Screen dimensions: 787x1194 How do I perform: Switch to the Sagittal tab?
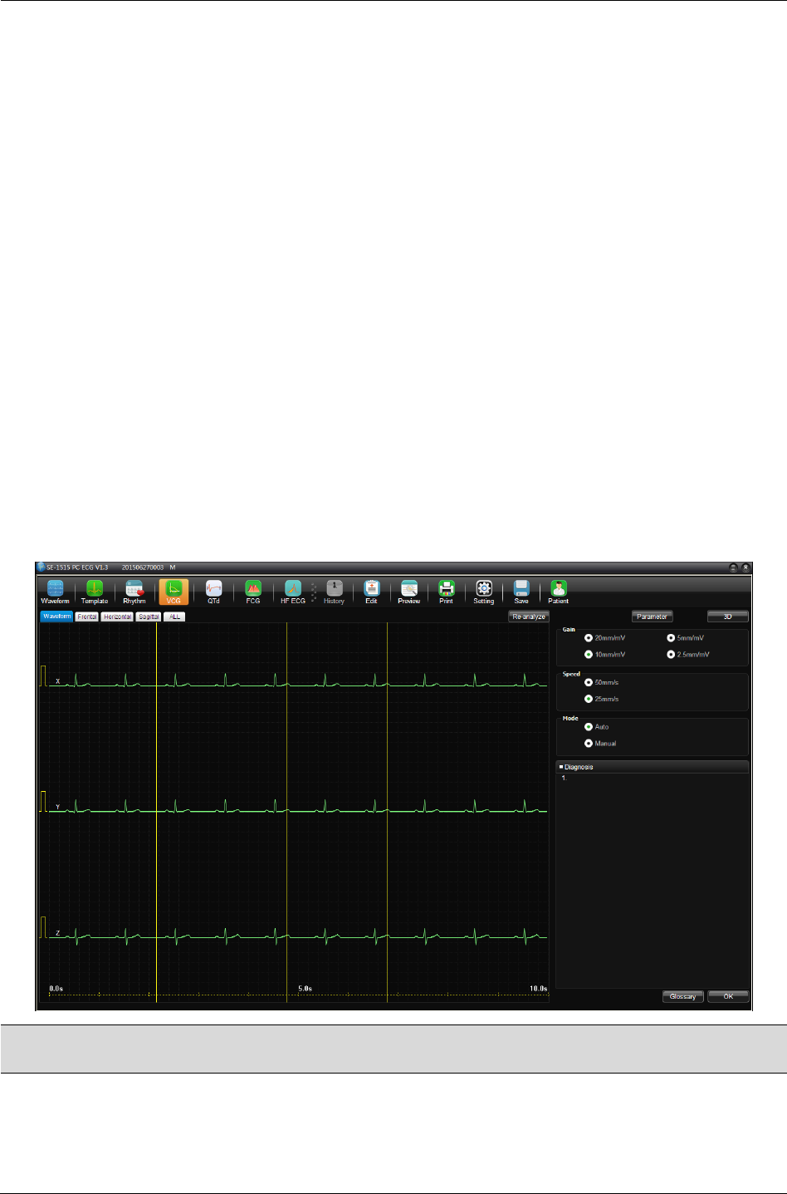point(149,617)
